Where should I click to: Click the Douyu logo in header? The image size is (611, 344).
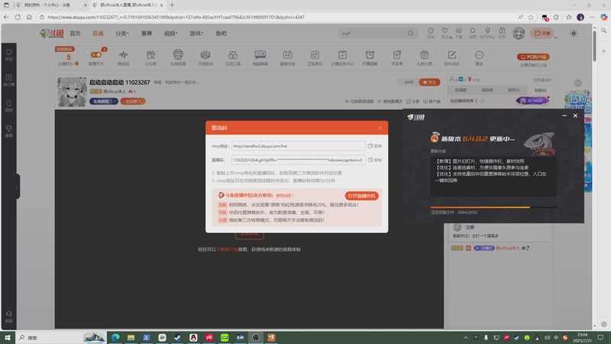(x=51, y=34)
